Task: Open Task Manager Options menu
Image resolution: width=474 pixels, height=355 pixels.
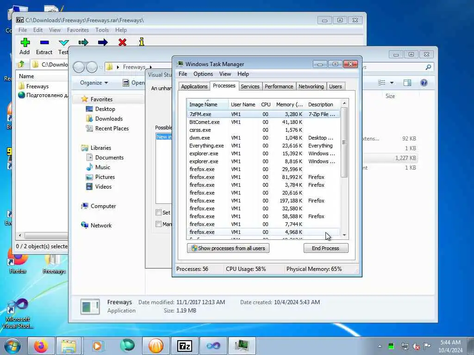Action: 203,74
